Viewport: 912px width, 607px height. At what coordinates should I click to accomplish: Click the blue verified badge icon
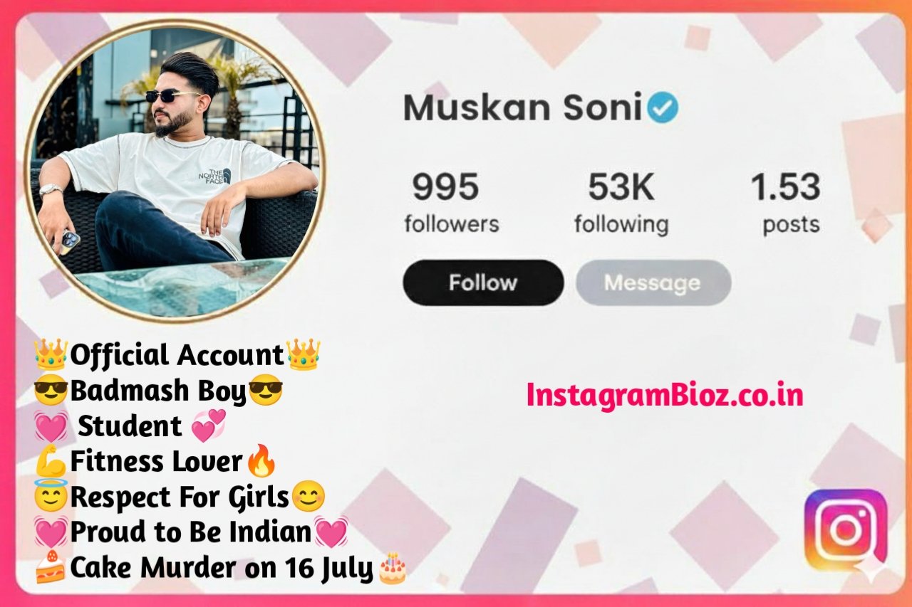(x=663, y=108)
